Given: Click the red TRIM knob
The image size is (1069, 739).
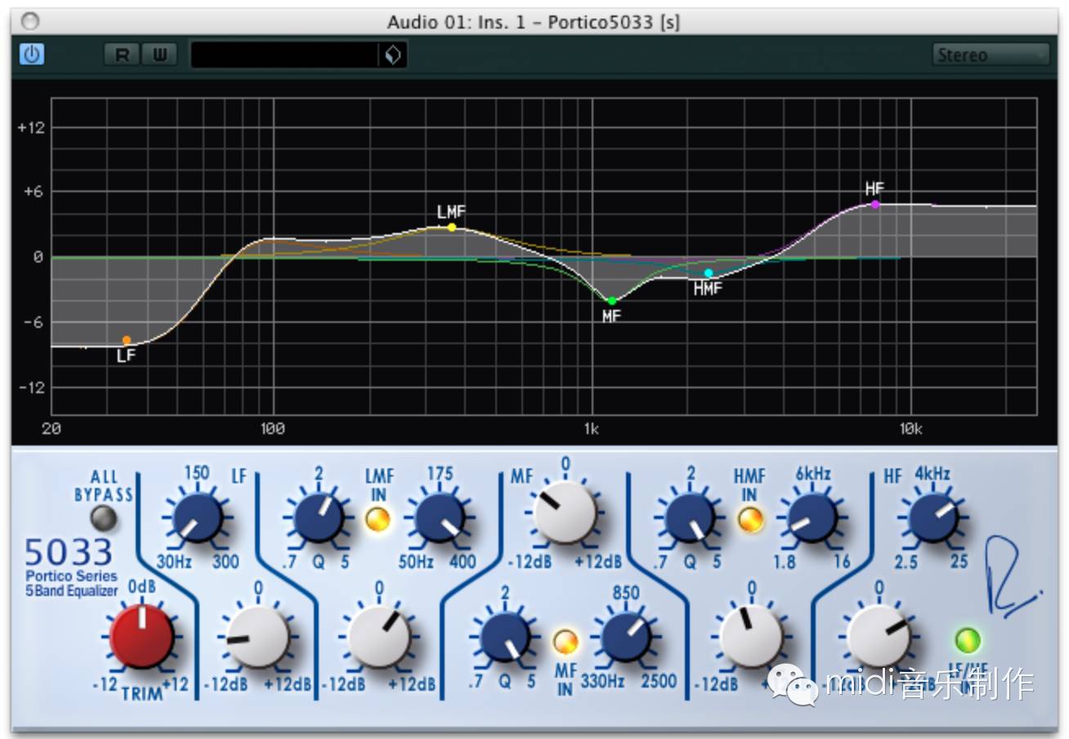Looking at the screenshot, I should [x=142, y=635].
